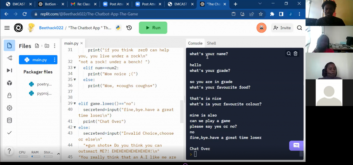The width and height of the screenshot is (353, 165).
Task: Click the green Run button
Action: point(153,28)
